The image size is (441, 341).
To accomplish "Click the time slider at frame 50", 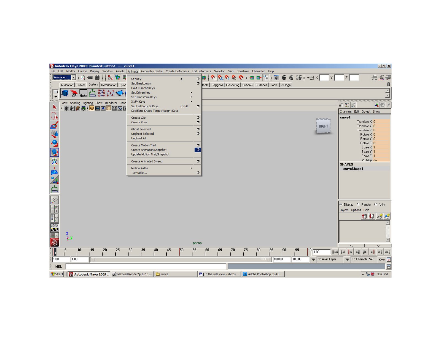I will pyautogui.click(x=179, y=252).
